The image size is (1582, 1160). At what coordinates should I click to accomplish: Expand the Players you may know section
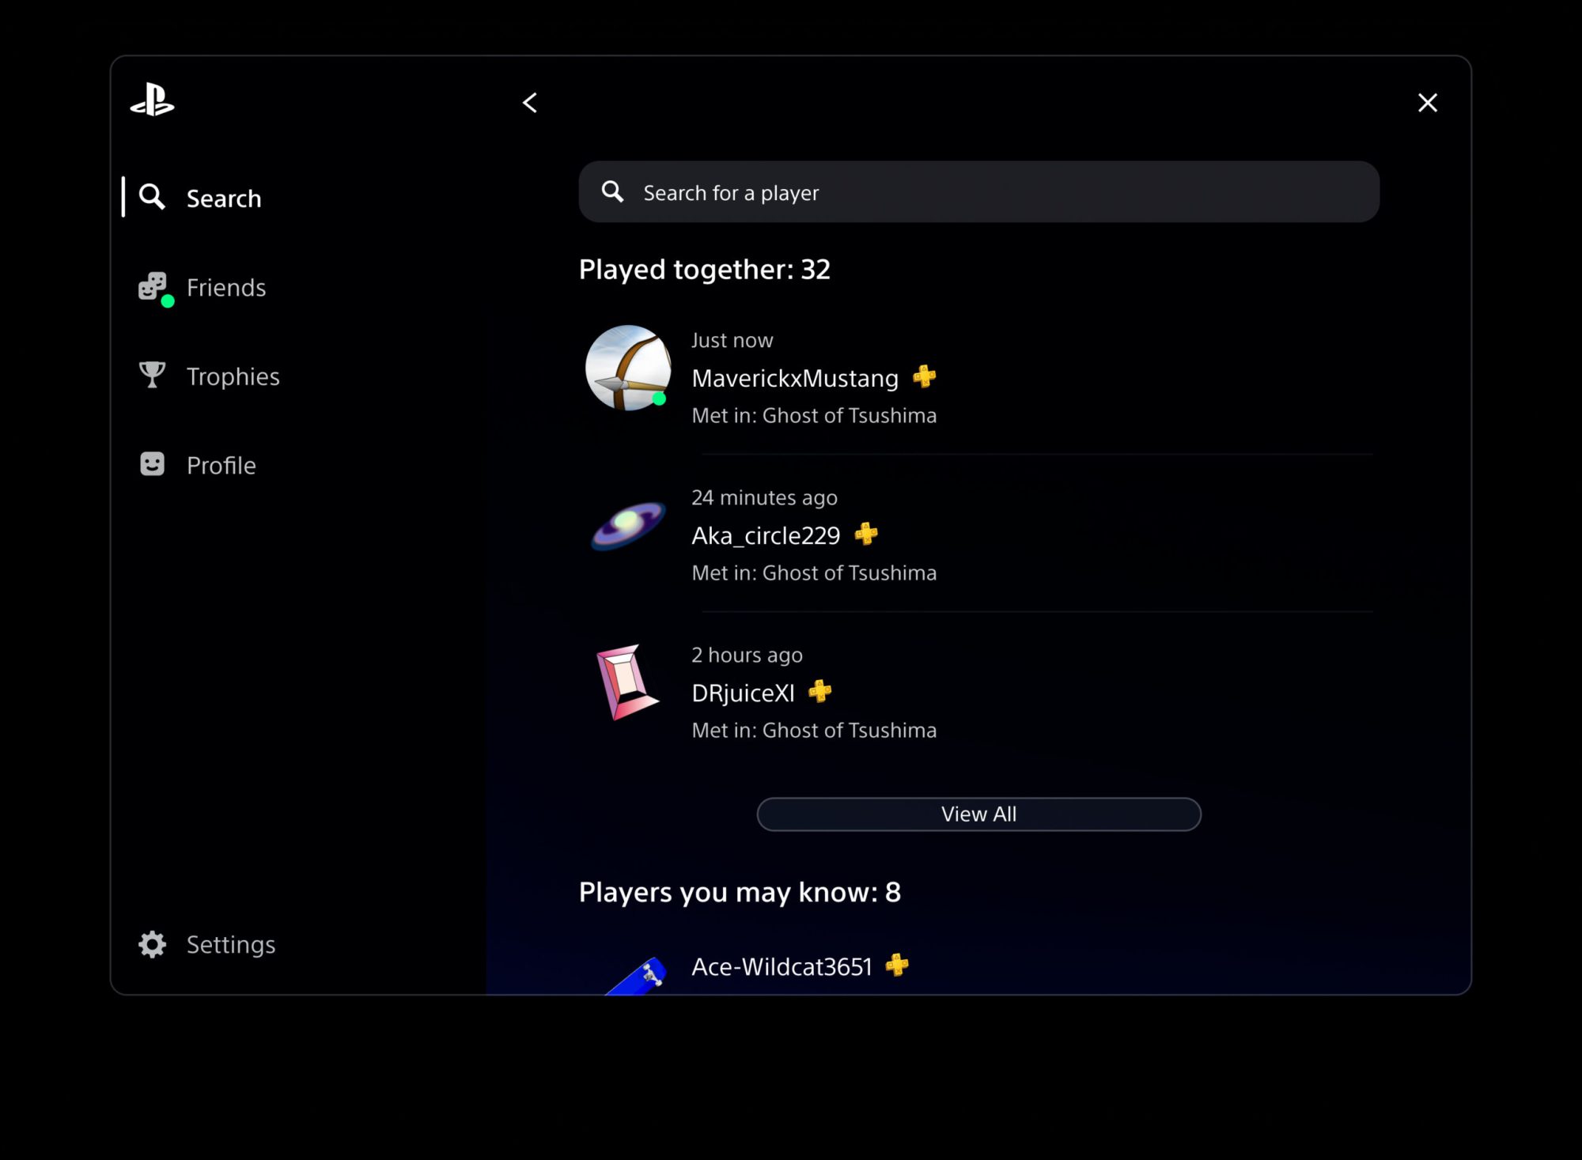coord(740,891)
